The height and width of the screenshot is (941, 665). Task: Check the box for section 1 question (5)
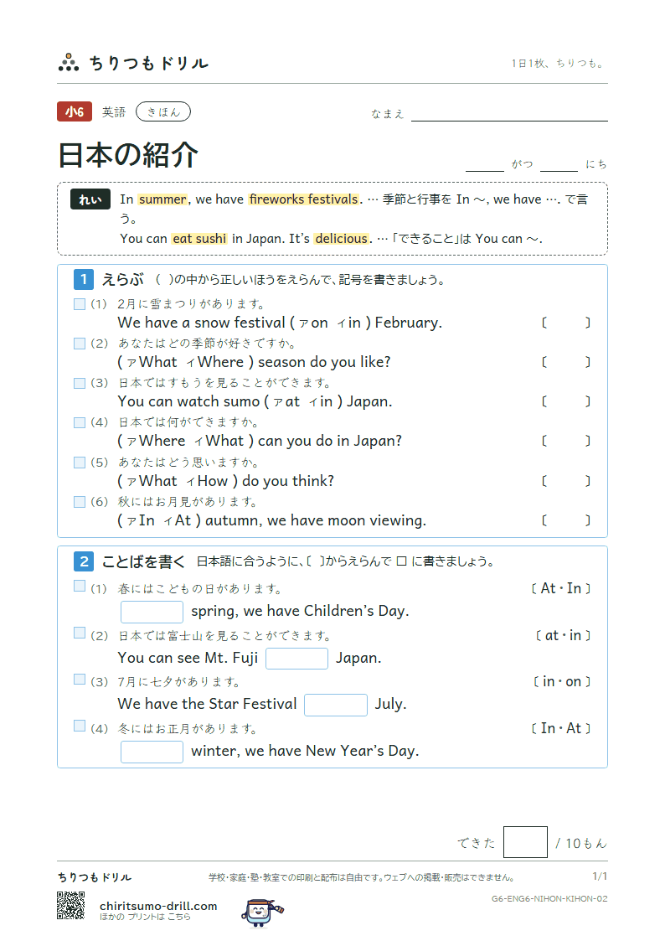(80, 462)
